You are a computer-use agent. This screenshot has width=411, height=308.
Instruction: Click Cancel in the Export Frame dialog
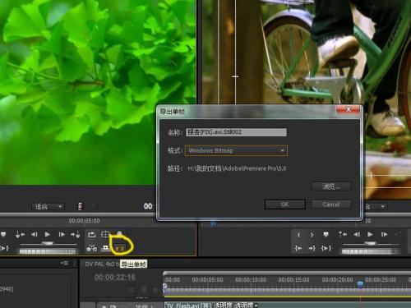[331, 205]
